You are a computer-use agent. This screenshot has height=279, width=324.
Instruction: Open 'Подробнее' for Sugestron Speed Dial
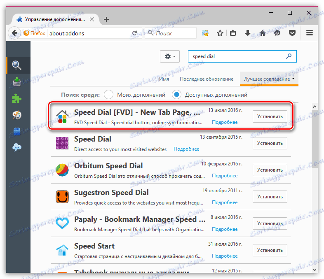(x=225, y=202)
